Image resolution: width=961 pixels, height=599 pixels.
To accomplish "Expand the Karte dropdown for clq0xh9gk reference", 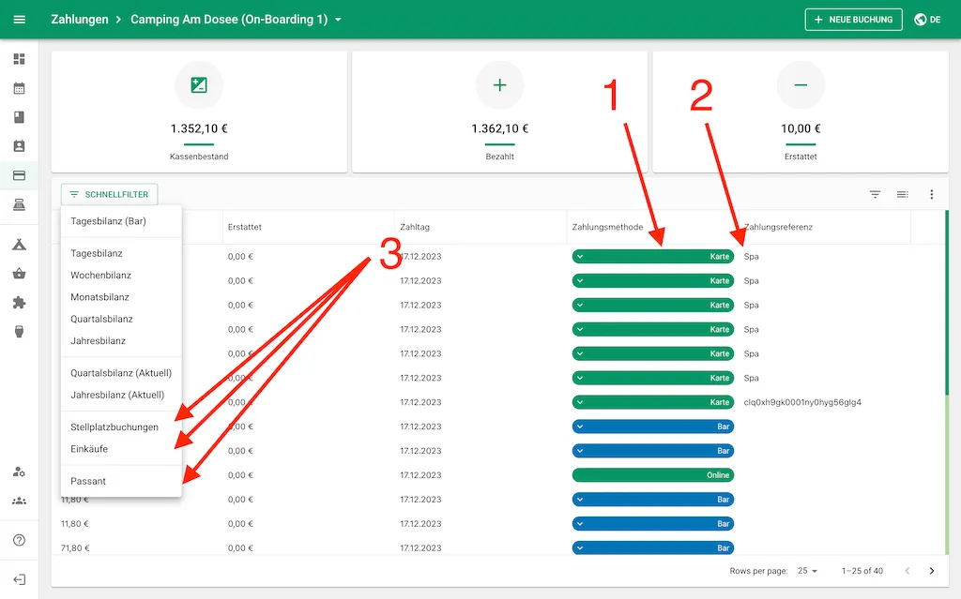I will (580, 402).
